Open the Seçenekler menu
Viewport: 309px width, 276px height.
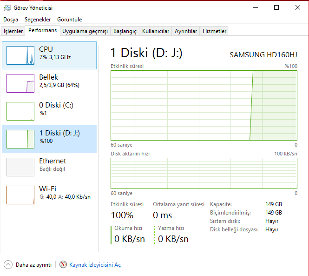(x=38, y=20)
